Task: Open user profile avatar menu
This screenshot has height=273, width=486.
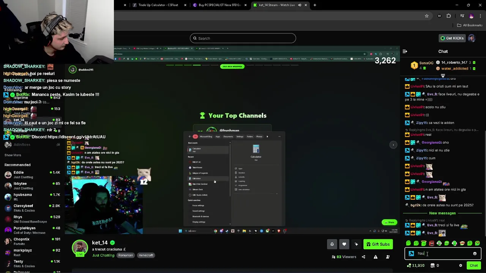Action: pos(472,38)
